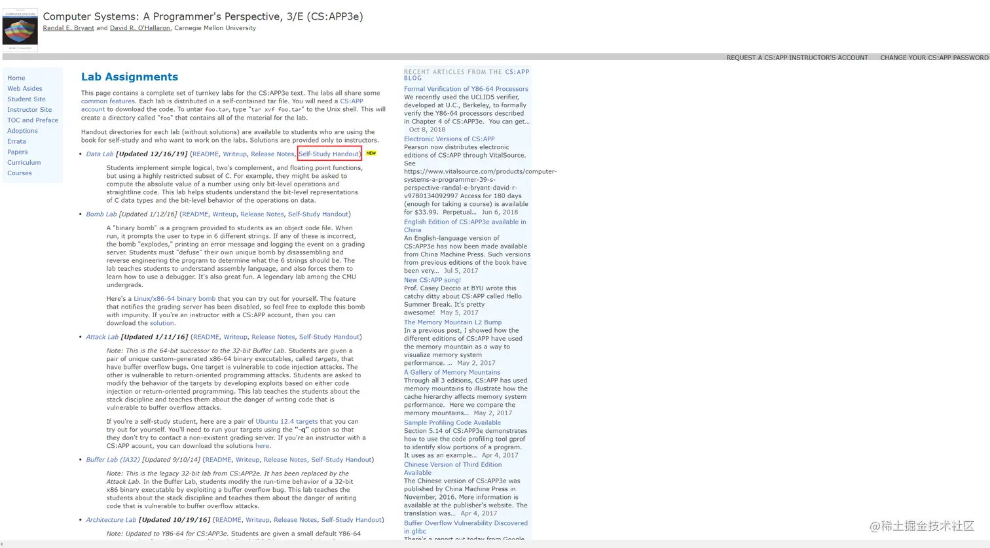Viewport: 990px width, 548px height.
Task: Open Papers in the sidebar
Action: pyautogui.click(x=18, y=152)
